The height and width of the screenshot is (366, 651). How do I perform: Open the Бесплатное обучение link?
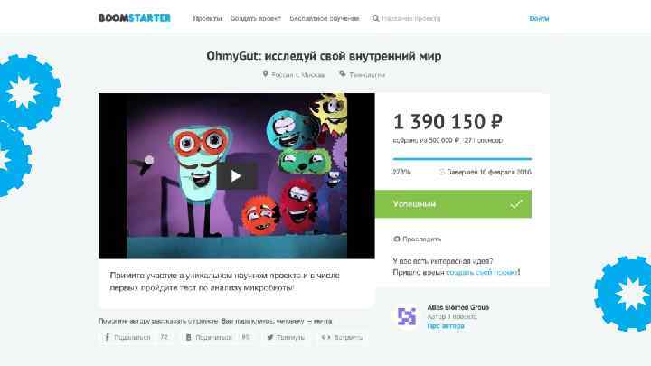pos(325,18)
